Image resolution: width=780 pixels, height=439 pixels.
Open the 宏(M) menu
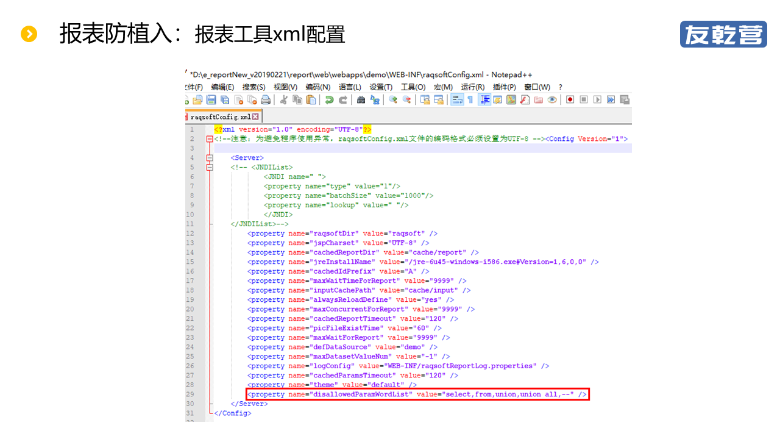(443, 87)
